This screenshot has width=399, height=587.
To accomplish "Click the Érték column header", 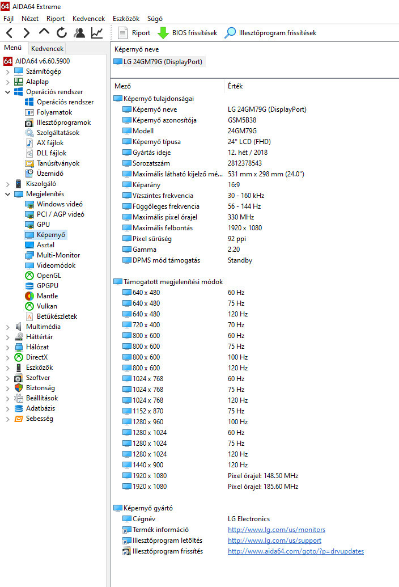I will tap(235, 86).
